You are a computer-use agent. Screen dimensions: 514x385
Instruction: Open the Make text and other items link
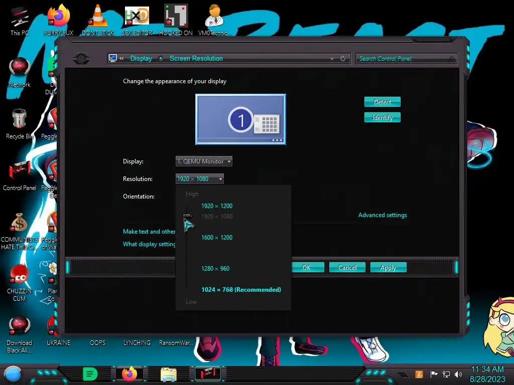(149, 232)
